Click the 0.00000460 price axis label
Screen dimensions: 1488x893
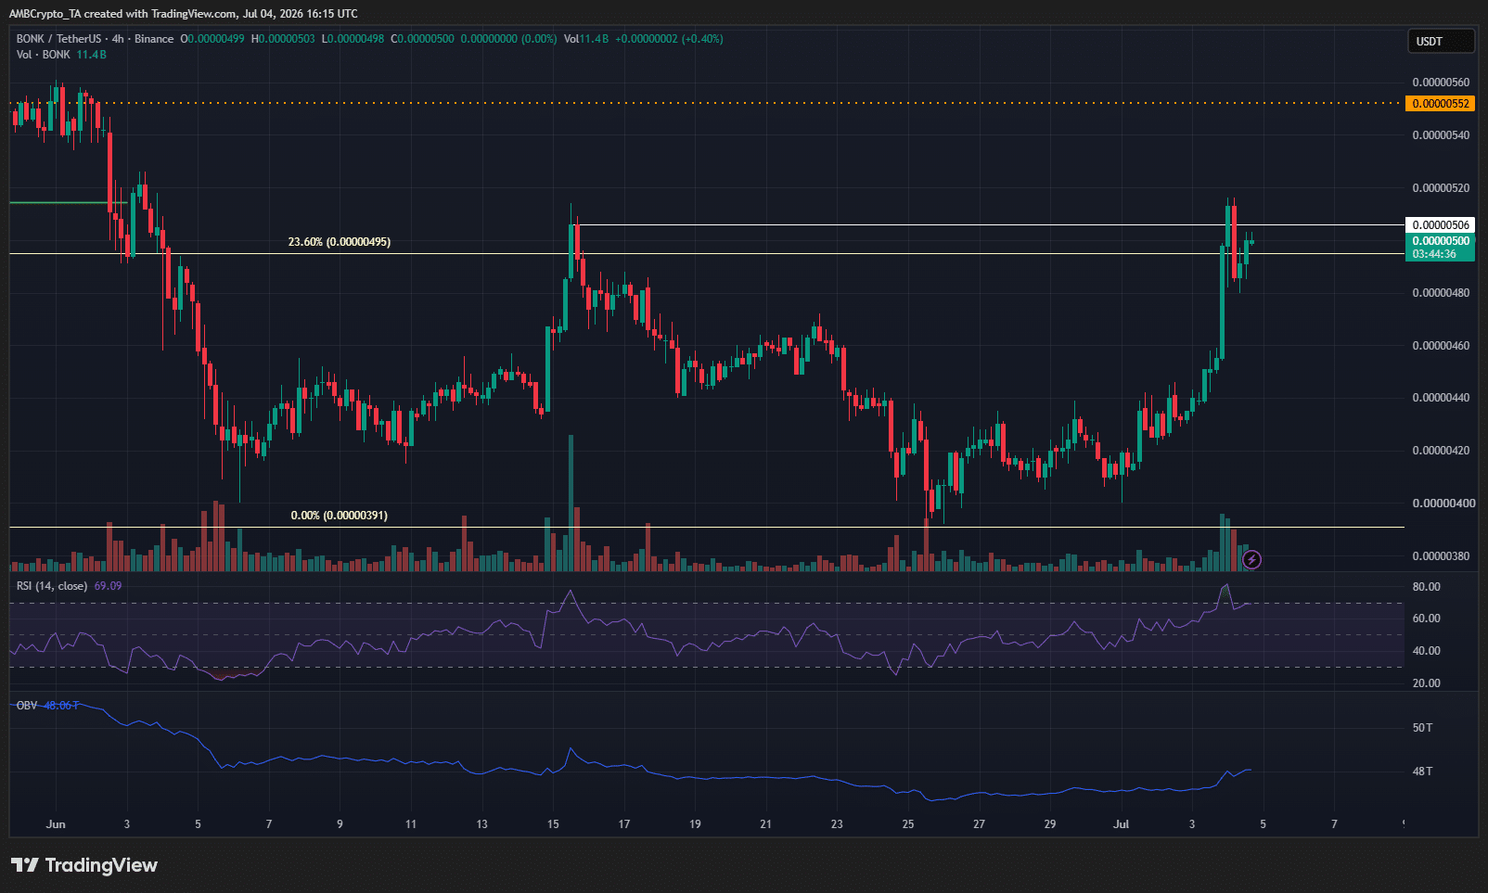click(1441, 346)
